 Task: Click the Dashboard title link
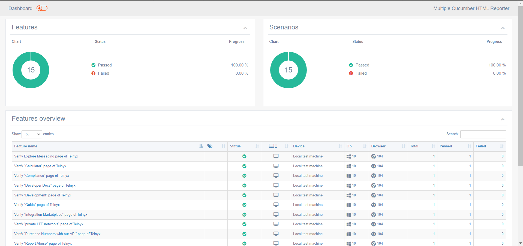[20, 8]
